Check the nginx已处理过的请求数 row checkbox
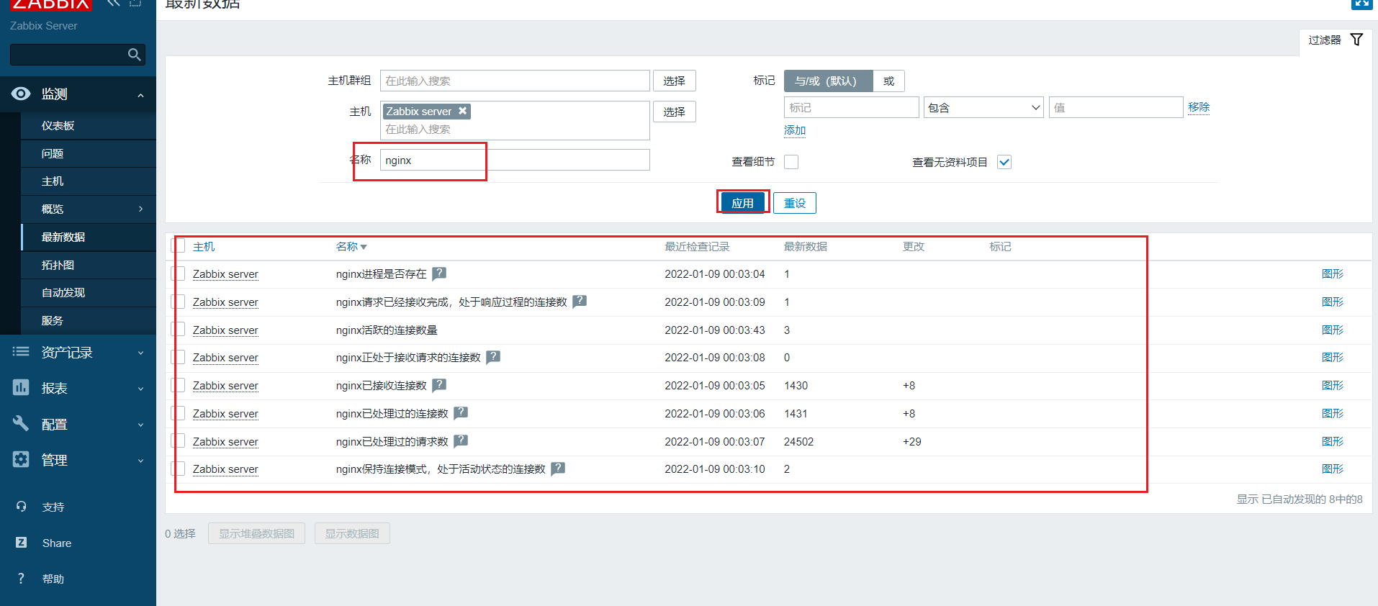Image resolution: width=1378 pixels, height=606 pixels. [x=178, y=441]
